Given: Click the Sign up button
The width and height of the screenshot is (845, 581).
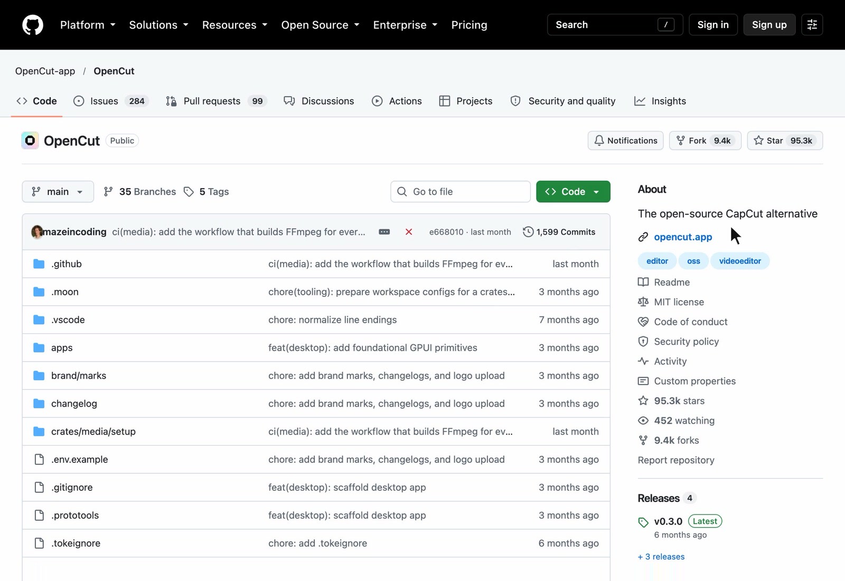Looking at the screenshot, I should click(x=769, y=25).
